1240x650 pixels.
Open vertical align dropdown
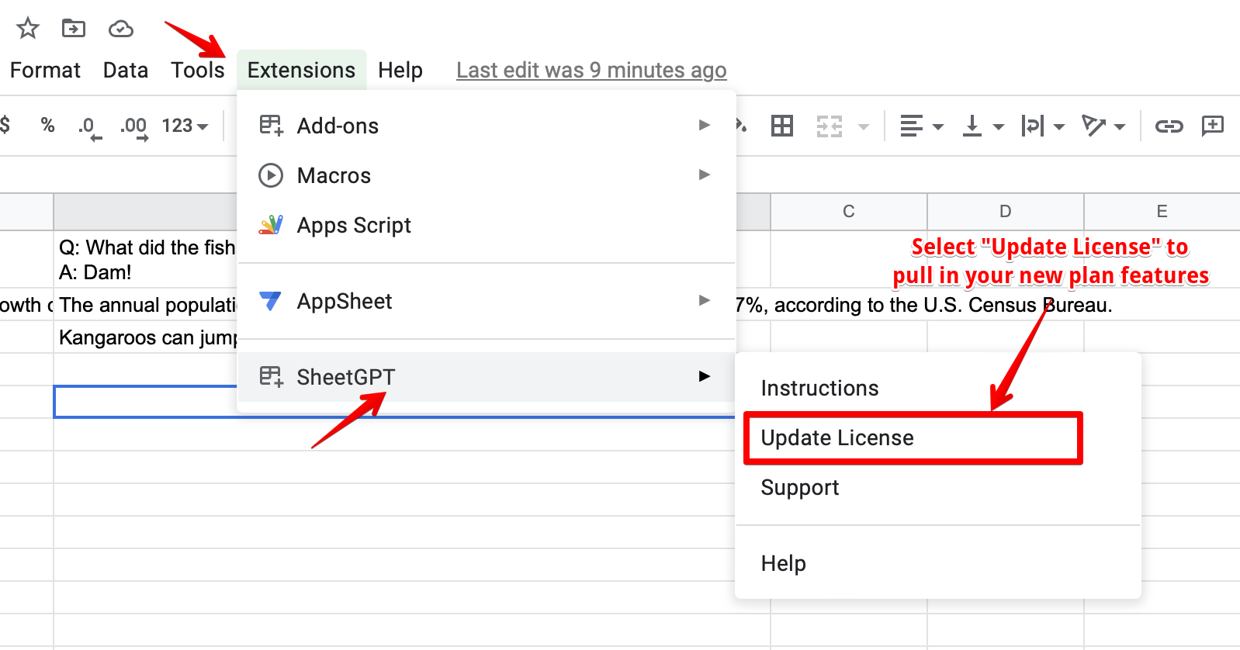tap(982, 126)
